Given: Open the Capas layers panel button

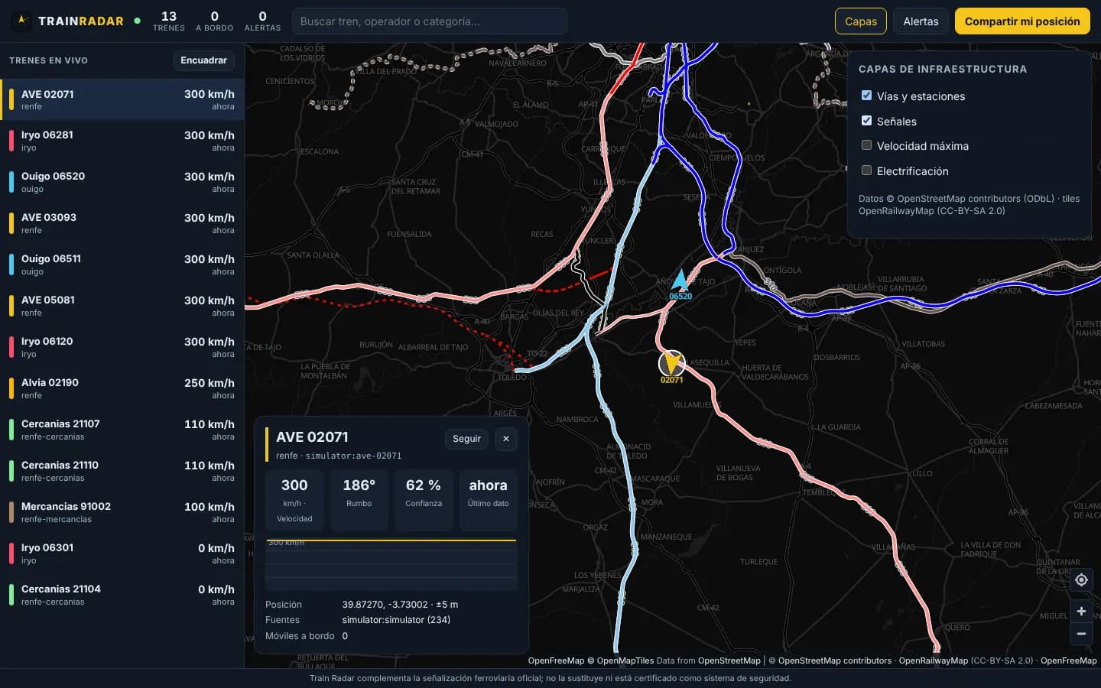Looking at the screenshot, I should tap(861, 21).
